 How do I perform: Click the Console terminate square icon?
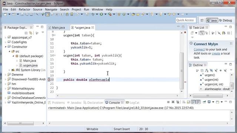pos(168,102)
